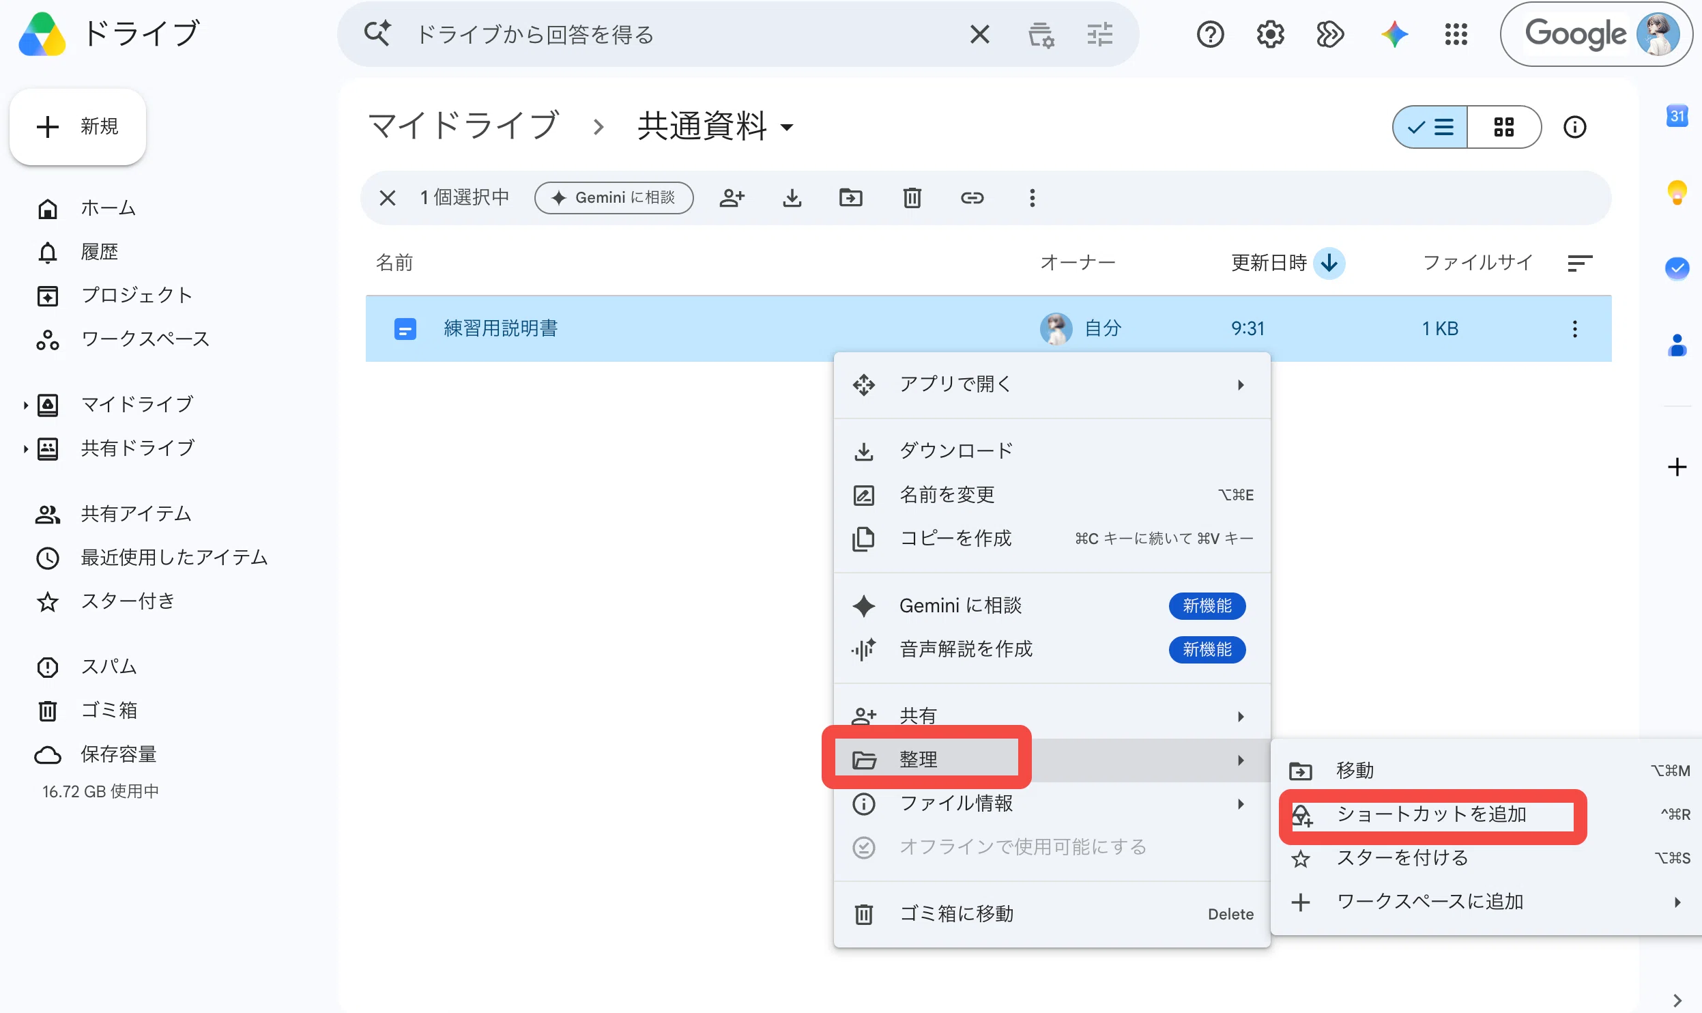Click the Gemini に相談 chip button
Screen dimensions: 1702x1013
[614, 198]
